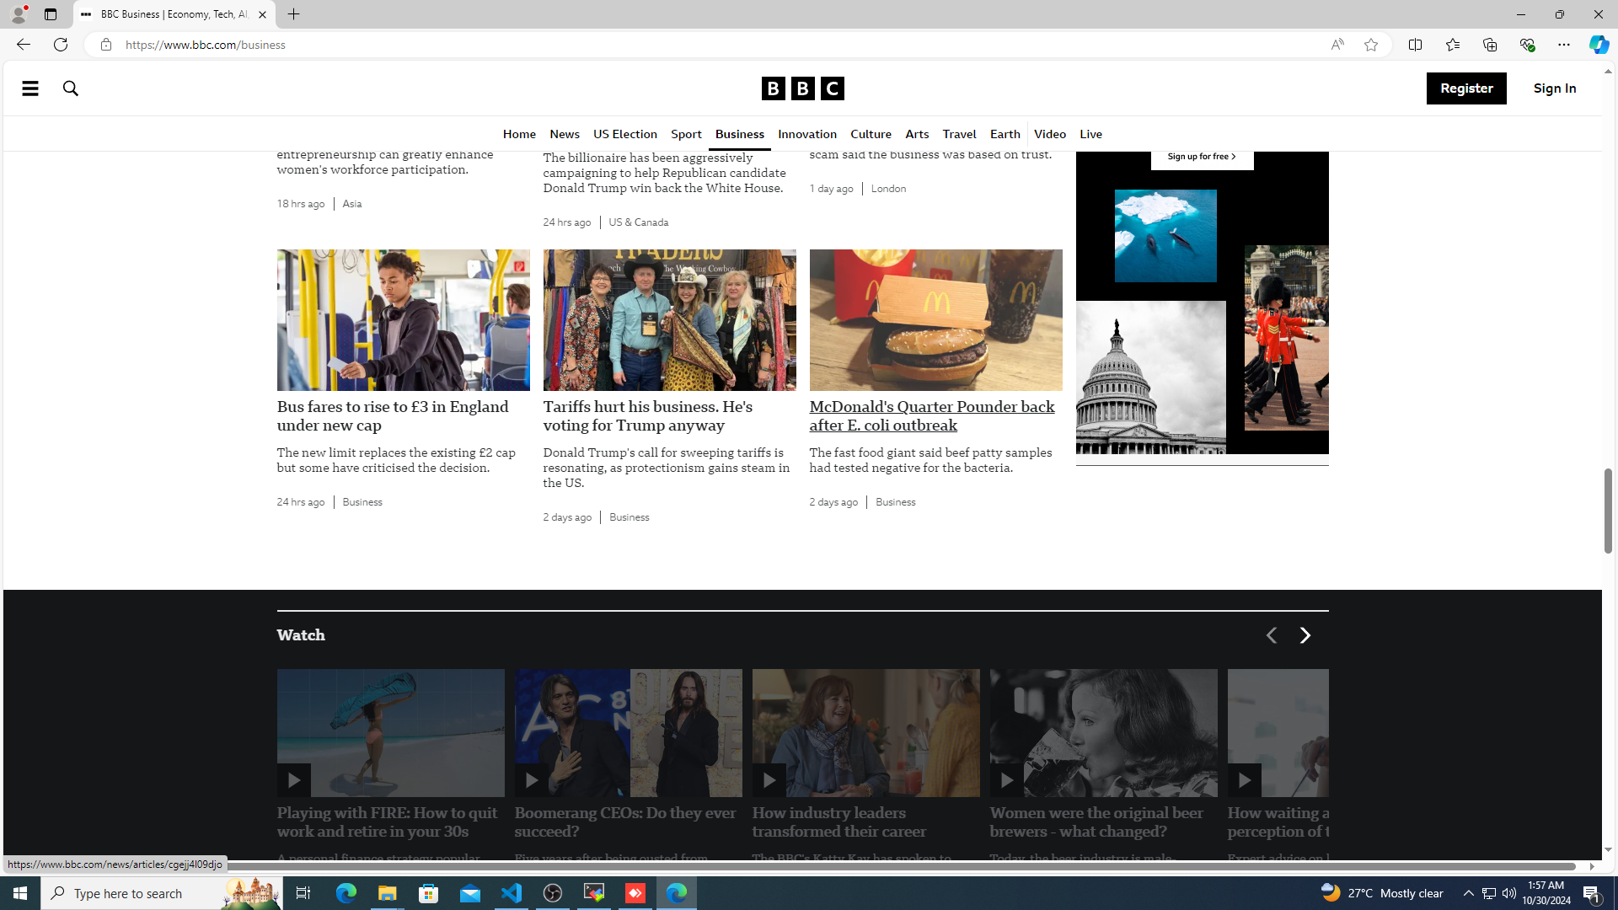This screenshot has width=1618, height=910.
Task: Go back to previous page
Action: point(23,45)
